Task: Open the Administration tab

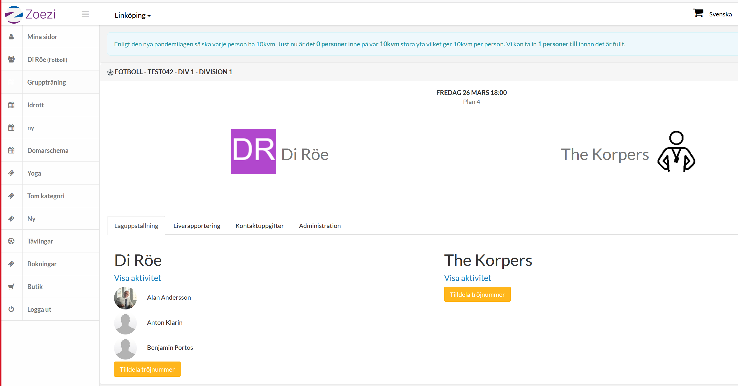Action: [x=320, y=226]
